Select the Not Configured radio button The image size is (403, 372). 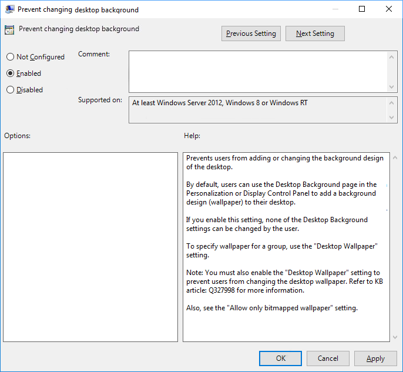10,57
